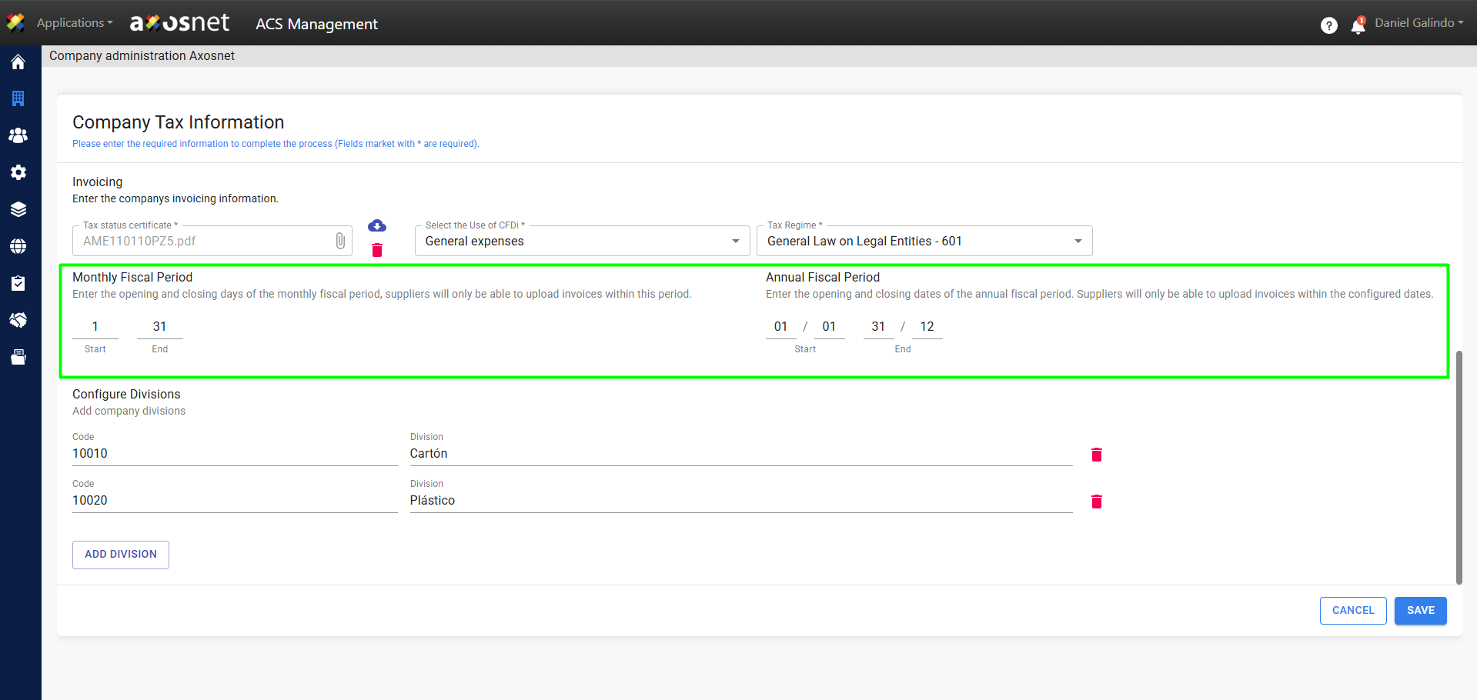Screen dimensions: 1477x700
Task: Click the Company Tax Information heading
Action: click(x=179, y=122)
